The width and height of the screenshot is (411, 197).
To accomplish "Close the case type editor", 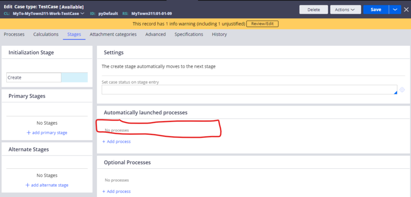I will (406, 10).
